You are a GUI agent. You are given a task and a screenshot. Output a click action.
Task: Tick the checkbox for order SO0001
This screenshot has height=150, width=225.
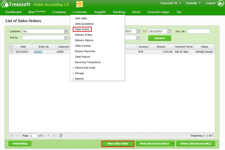[x=11, y=52]
